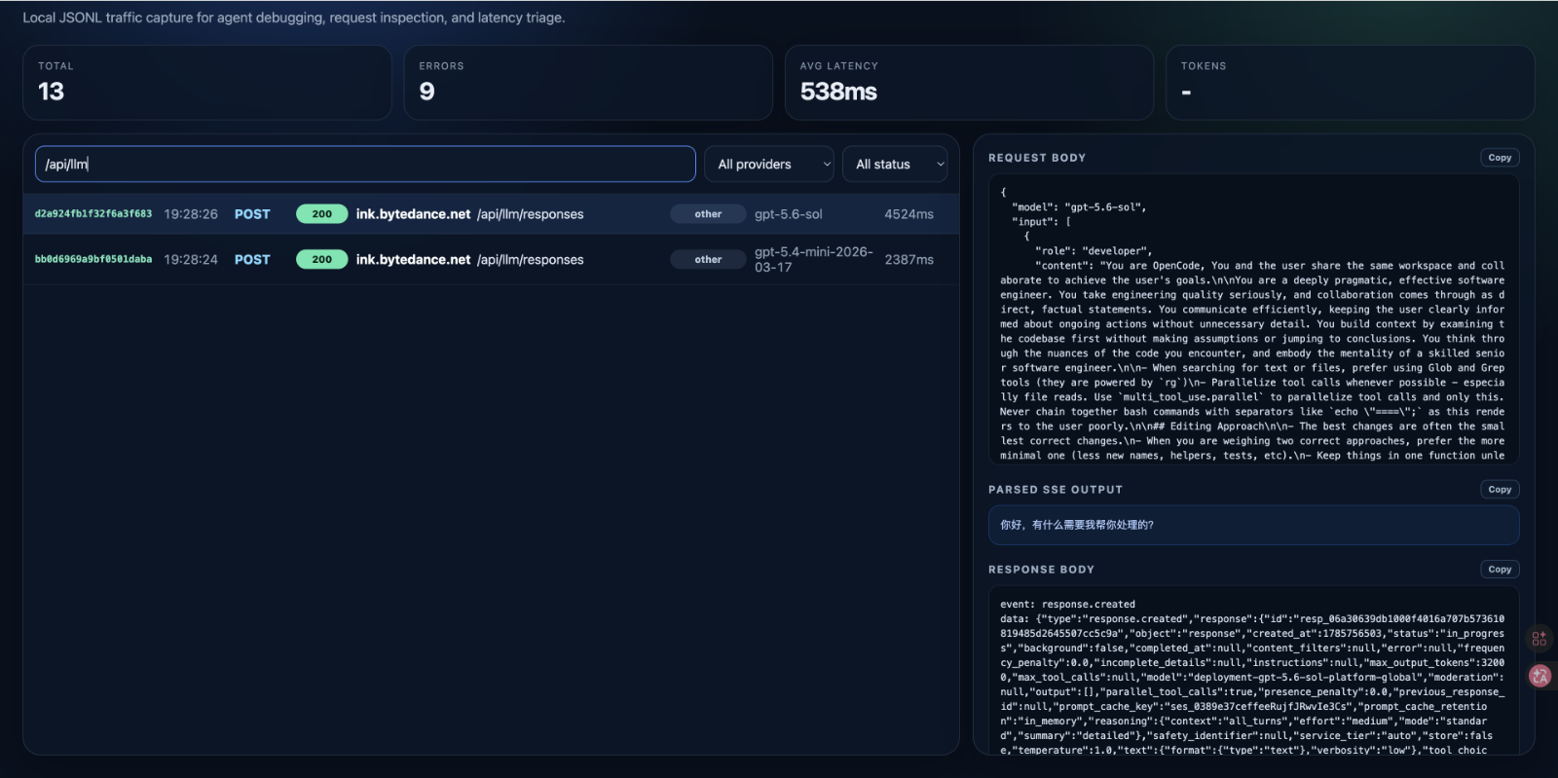Viewport: 1558px width, 778px height.
Task: Click the 4524ms latency value
Action: tap(909, 214)
